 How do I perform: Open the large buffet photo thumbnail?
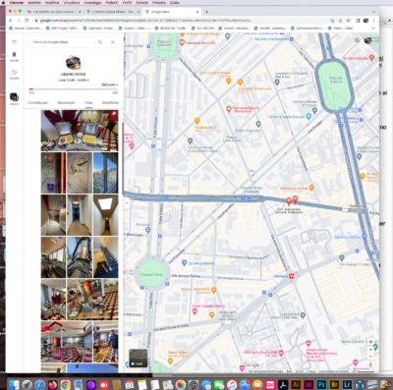[x=80, y=131]
